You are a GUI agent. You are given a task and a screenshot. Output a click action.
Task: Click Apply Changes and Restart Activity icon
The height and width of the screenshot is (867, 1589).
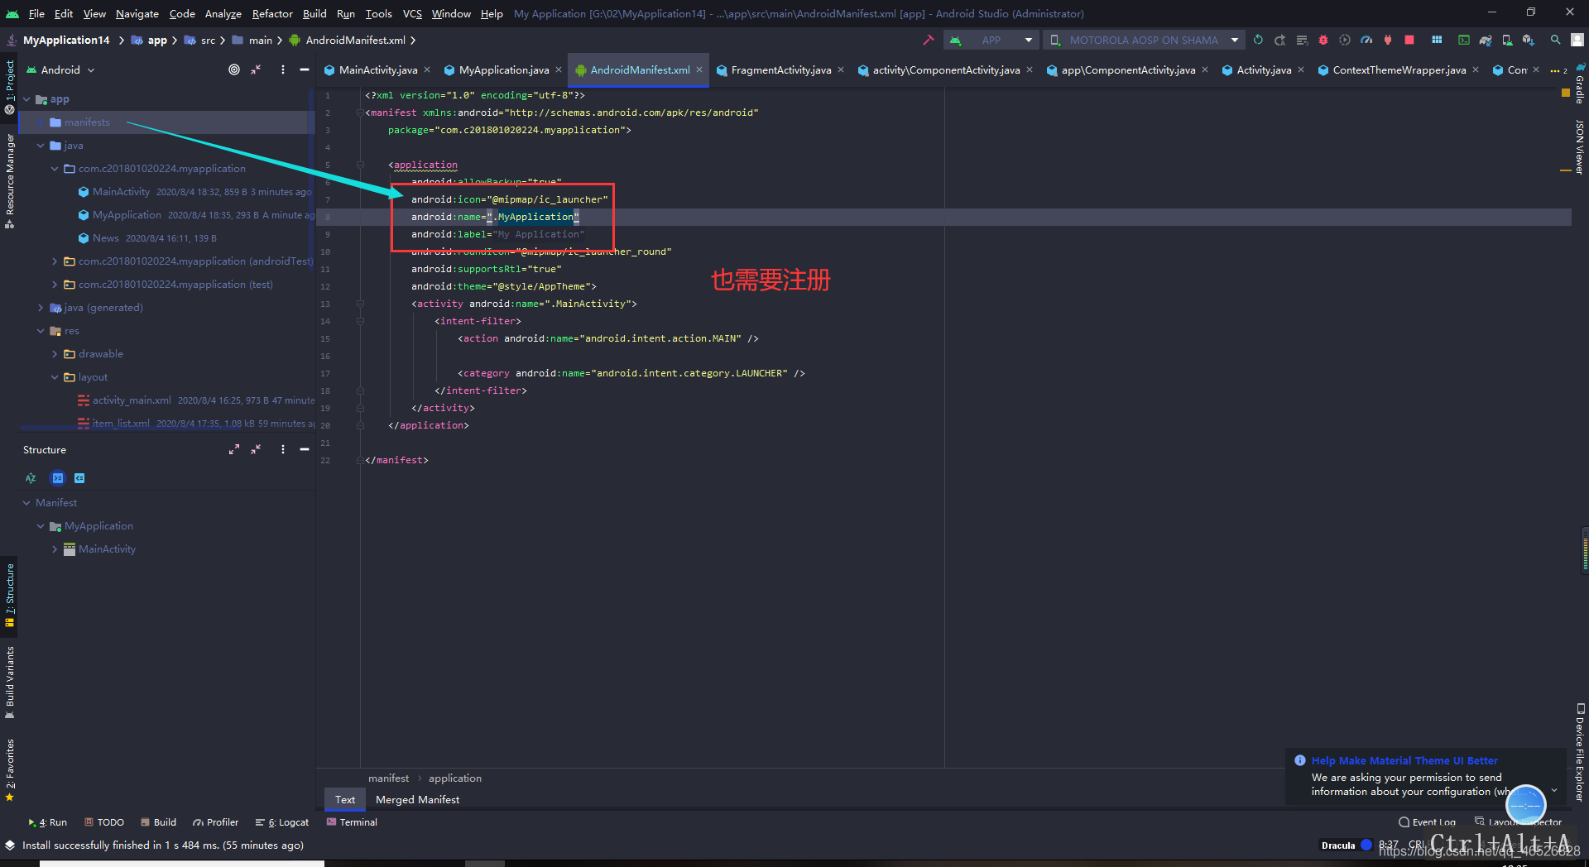1280,40
